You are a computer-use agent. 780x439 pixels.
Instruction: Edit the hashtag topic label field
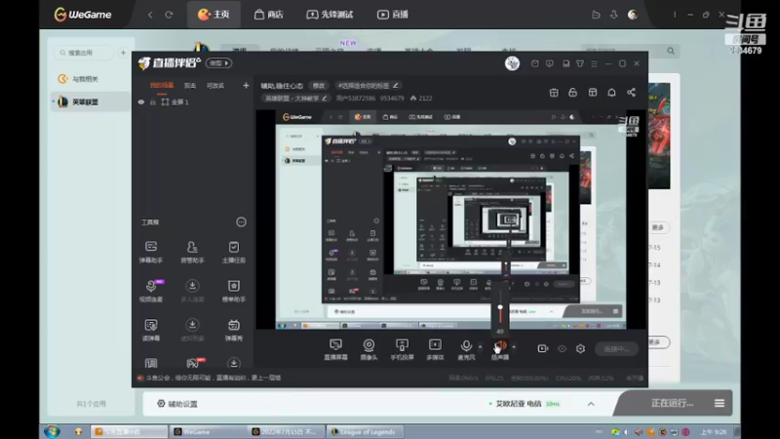coord(369,86)
